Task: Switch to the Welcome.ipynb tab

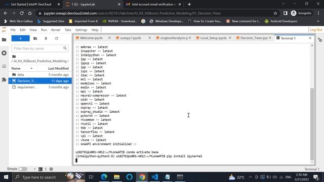Action: (91, 38)
